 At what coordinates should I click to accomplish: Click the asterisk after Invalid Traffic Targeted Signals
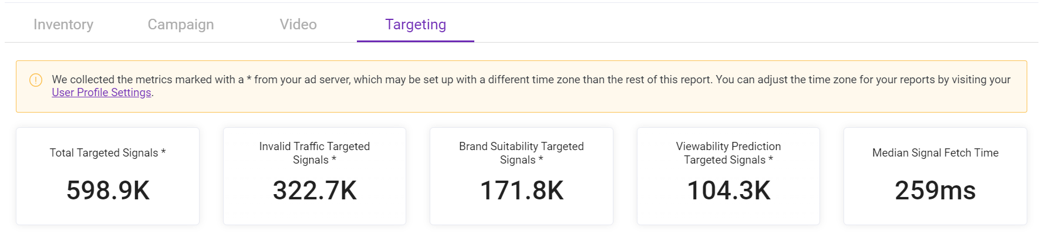333,159
